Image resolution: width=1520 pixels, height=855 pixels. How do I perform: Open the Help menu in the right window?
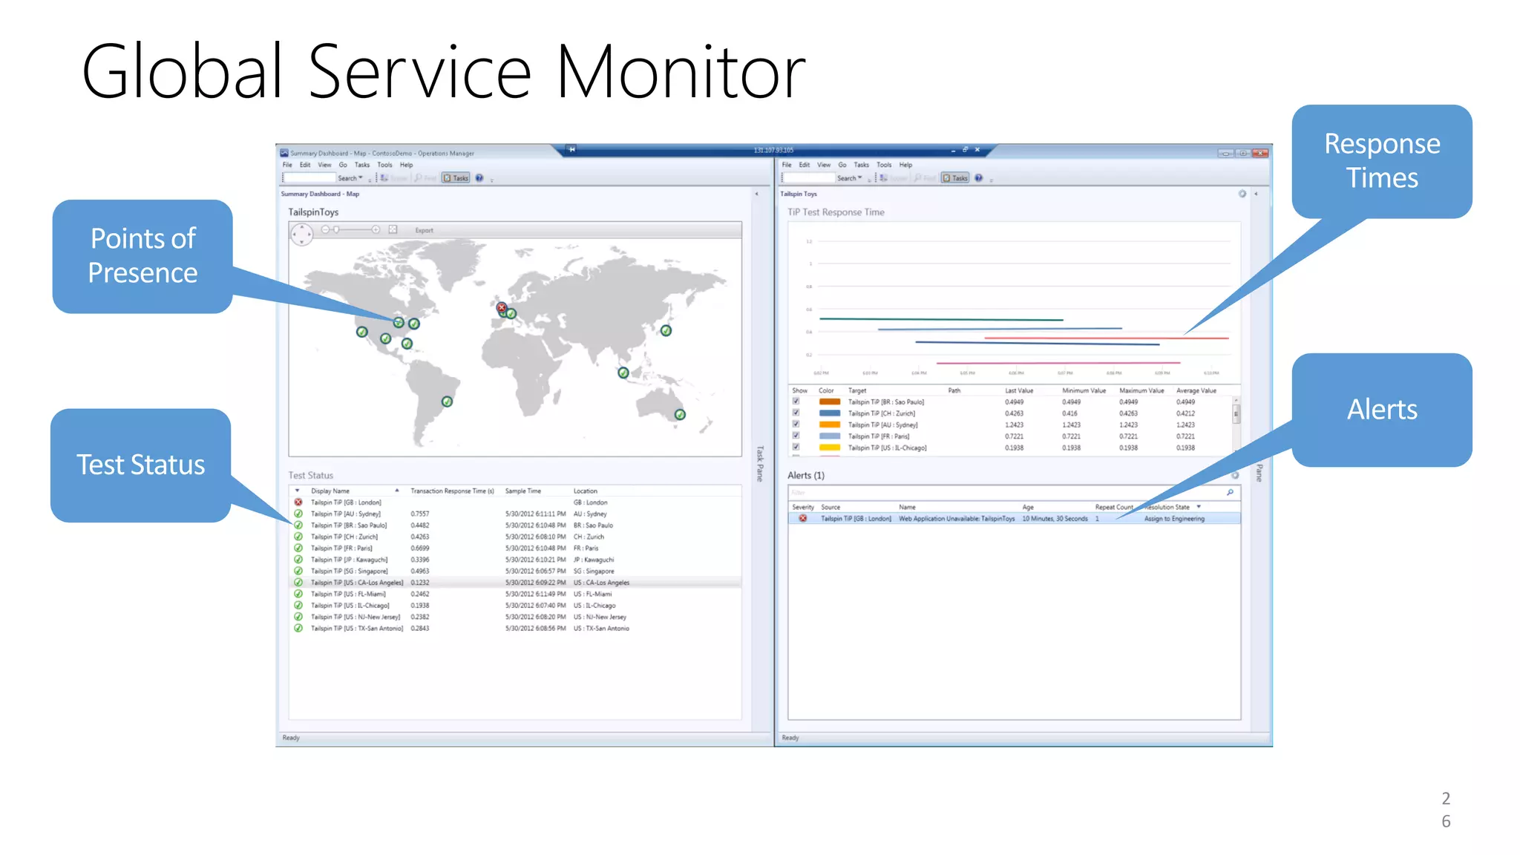pyautogui.click(x=905, y=165)
